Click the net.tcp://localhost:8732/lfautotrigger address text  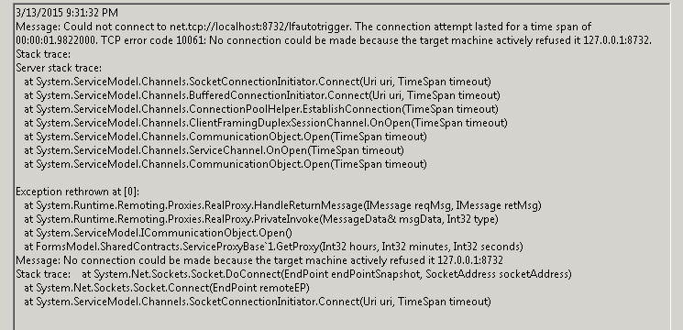click(x=259, y=27)
